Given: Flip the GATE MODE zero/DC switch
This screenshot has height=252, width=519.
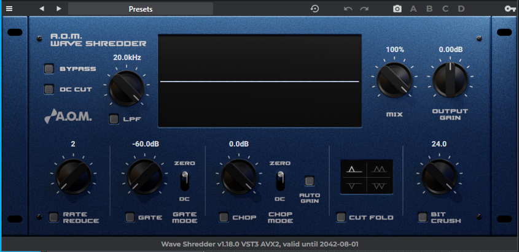Looking at the screenshot, I should tap(185, 181).
